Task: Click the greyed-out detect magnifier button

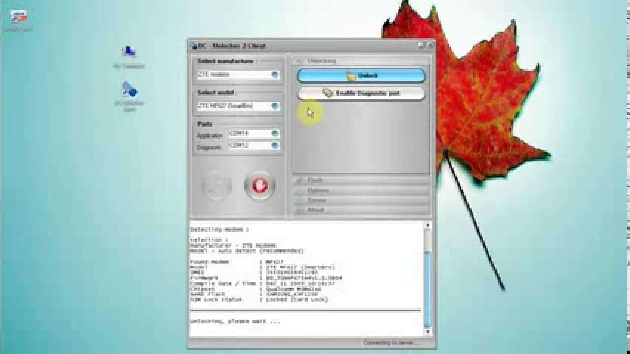Action: 217,185
